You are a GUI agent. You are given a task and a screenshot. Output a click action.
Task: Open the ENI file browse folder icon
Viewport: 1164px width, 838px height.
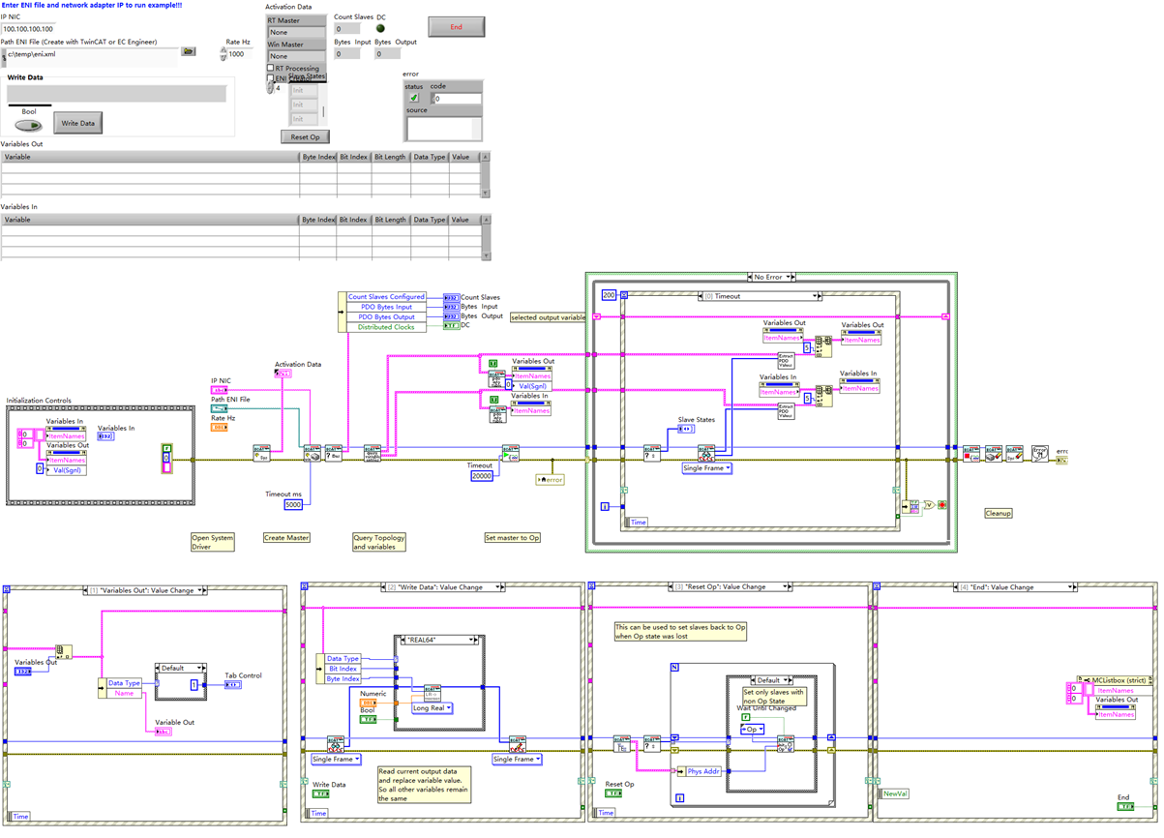188,51
